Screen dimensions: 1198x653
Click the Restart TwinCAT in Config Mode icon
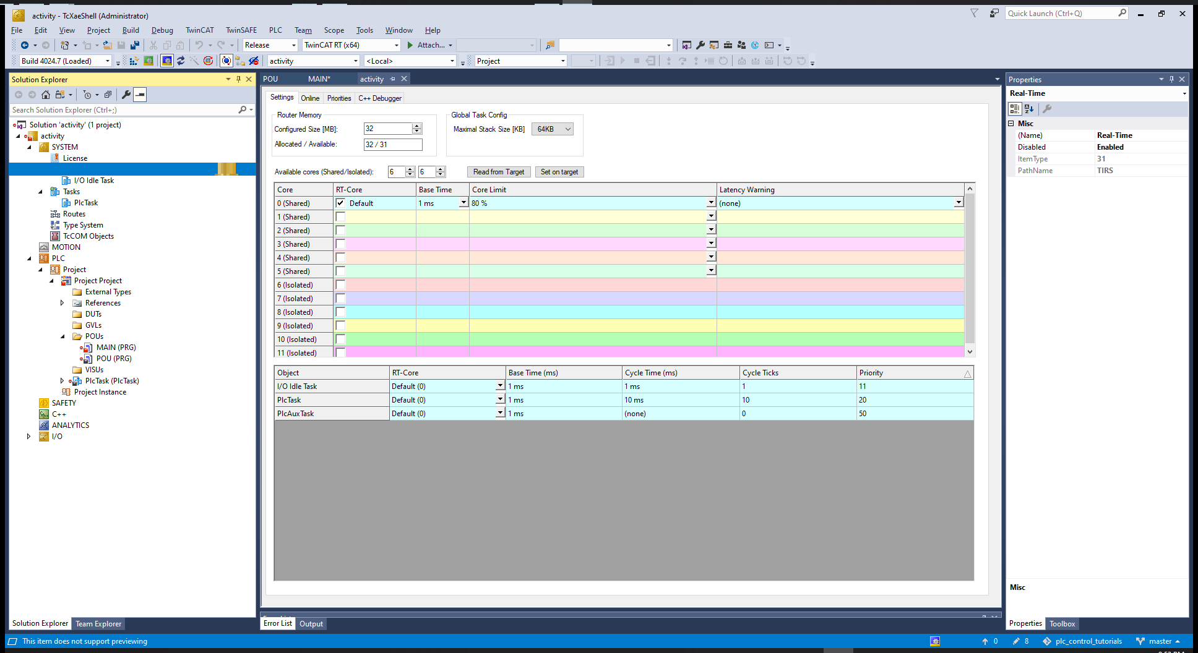pos(167,61)
